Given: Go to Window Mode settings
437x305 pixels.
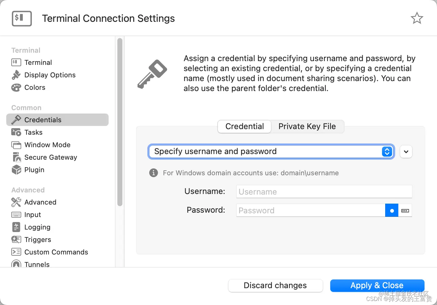Looking at the screenshot, I should pyautogui.click(x=47, y=145).
